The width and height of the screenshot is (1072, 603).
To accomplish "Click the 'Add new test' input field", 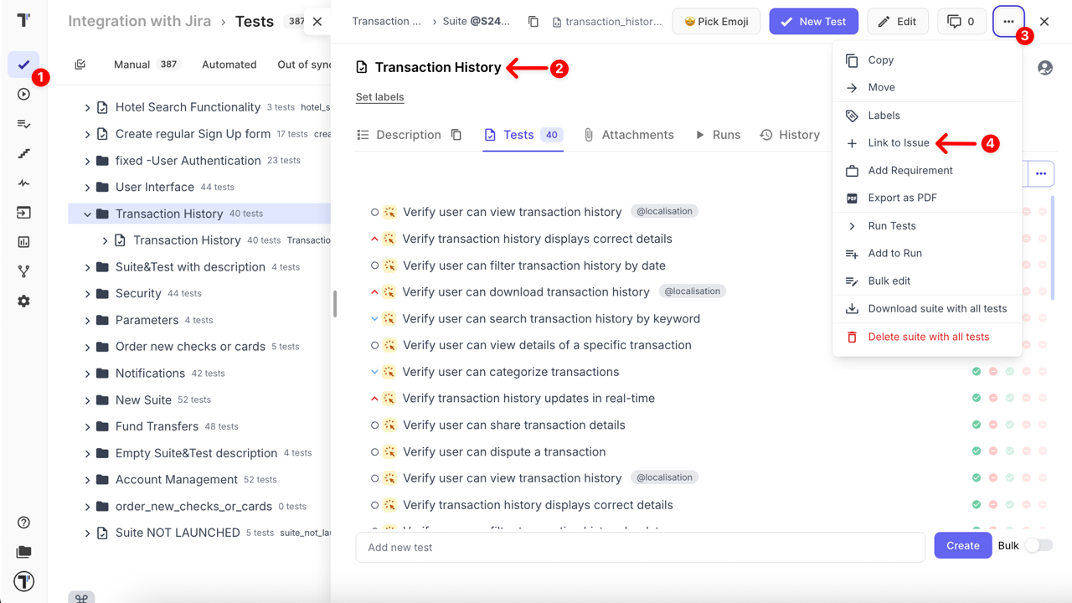I will pyautogui.click(x=641, y=547).
